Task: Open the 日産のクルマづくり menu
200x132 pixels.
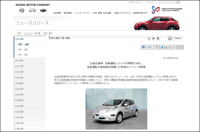Action: coord(122,13)
